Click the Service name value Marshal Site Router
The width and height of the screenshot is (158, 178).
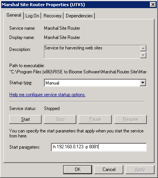pyautogui.click(x=62, y=28)
